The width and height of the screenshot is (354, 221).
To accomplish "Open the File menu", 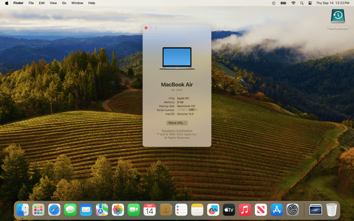I will 31,3.
